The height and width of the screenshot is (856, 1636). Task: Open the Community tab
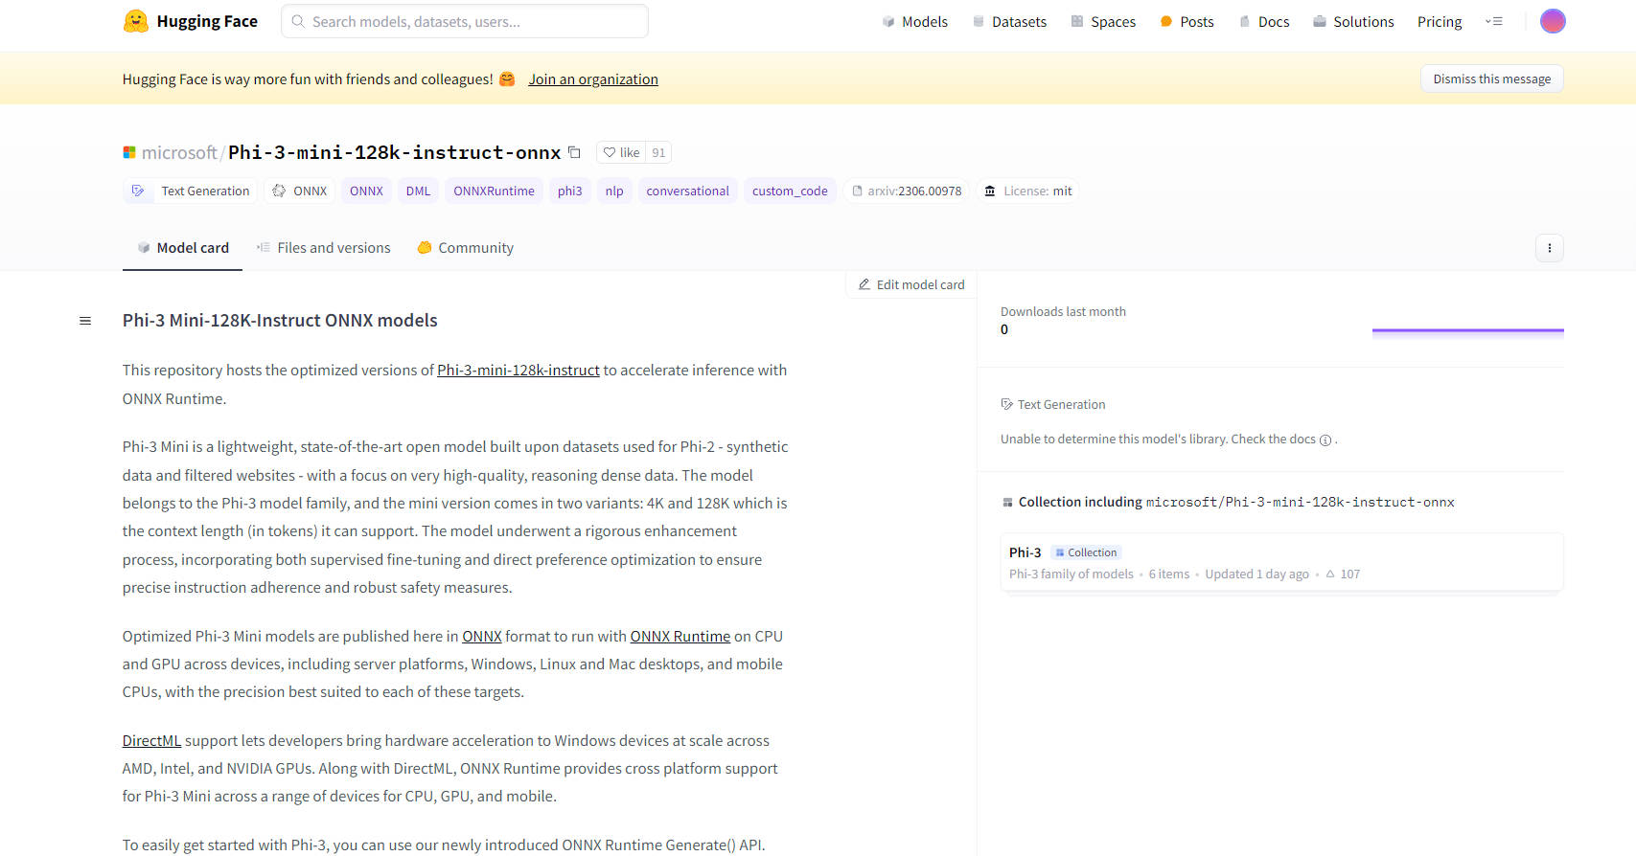(466, 248)
